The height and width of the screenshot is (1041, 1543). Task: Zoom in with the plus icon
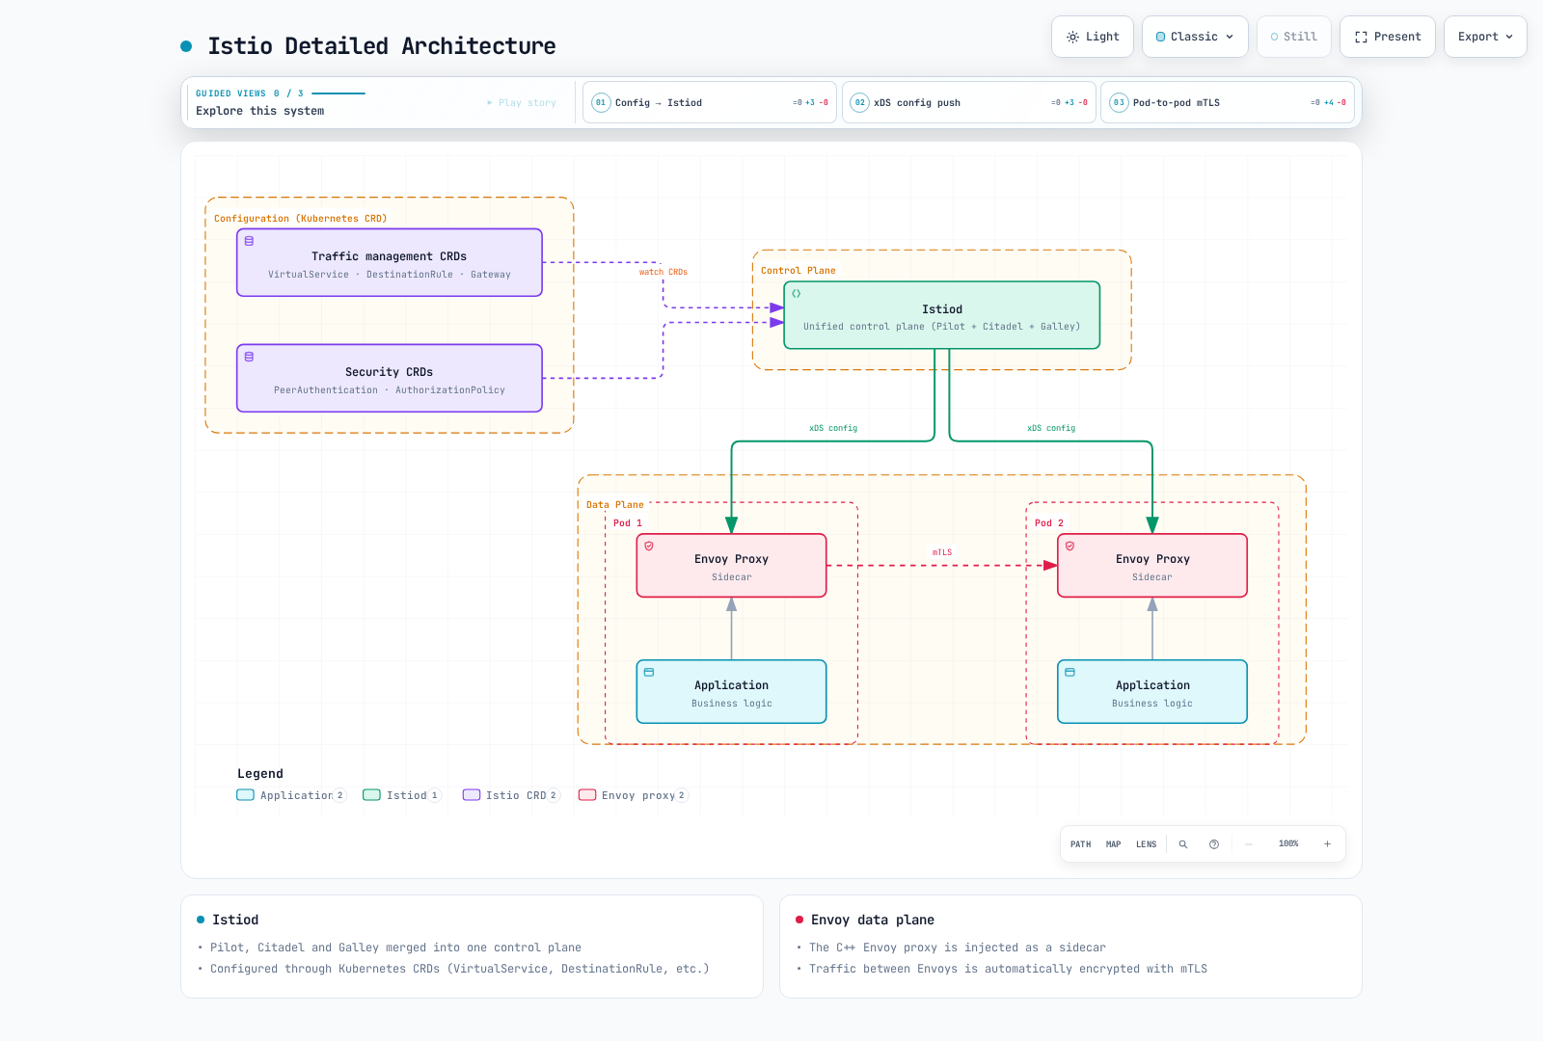(x=1327, y=844)
